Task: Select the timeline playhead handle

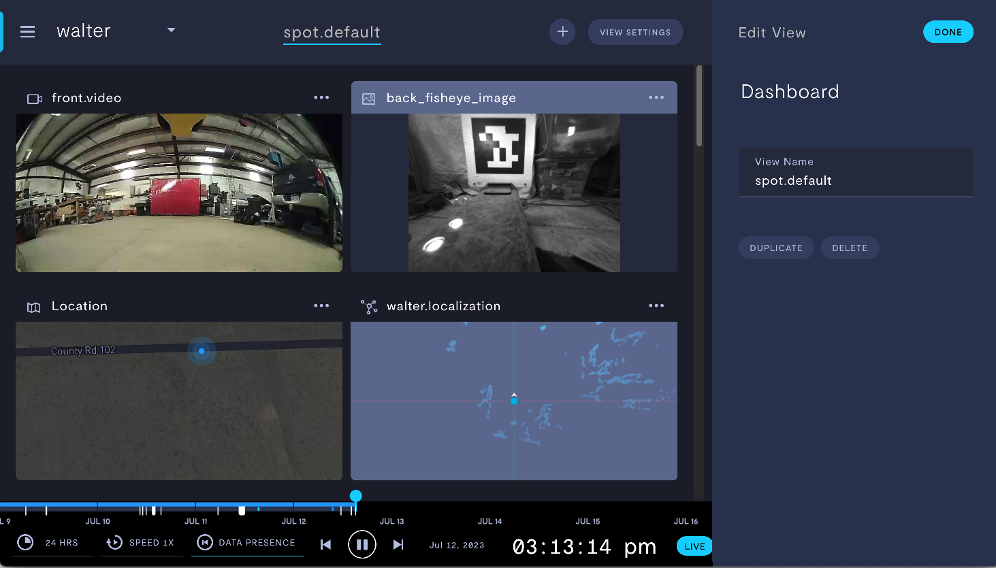Action: pyautogui.click(x=355, y=496)
